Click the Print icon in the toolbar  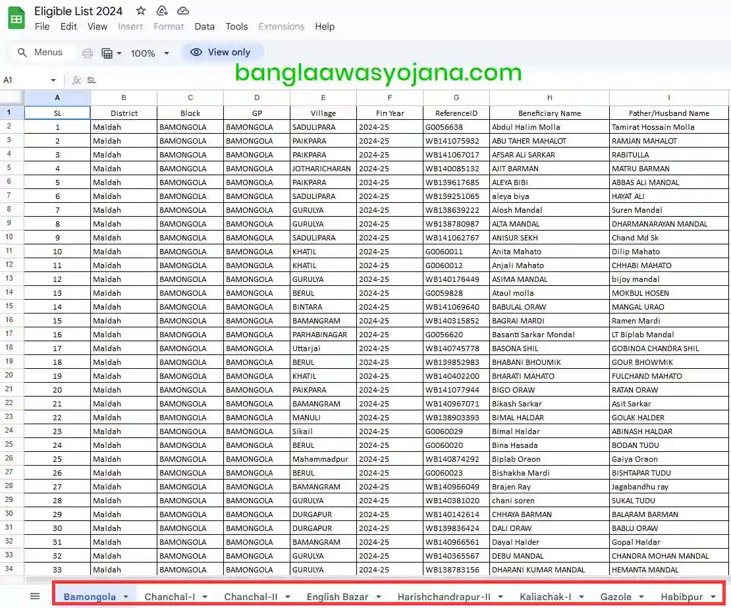tap(86, 52)
